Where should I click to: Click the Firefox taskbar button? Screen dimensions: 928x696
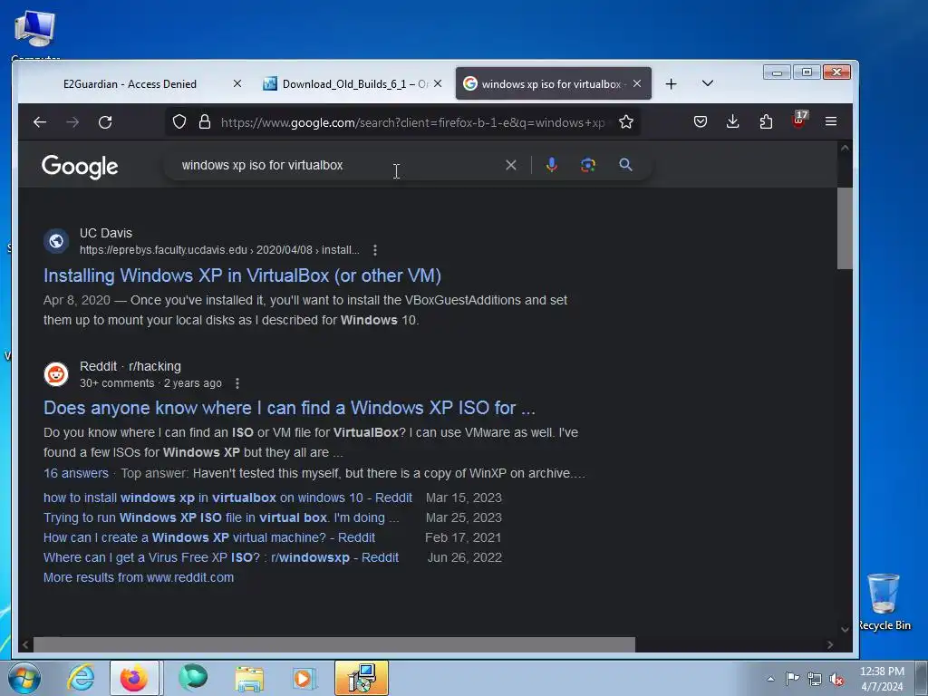pyautogui.click(x=134, y=678)
